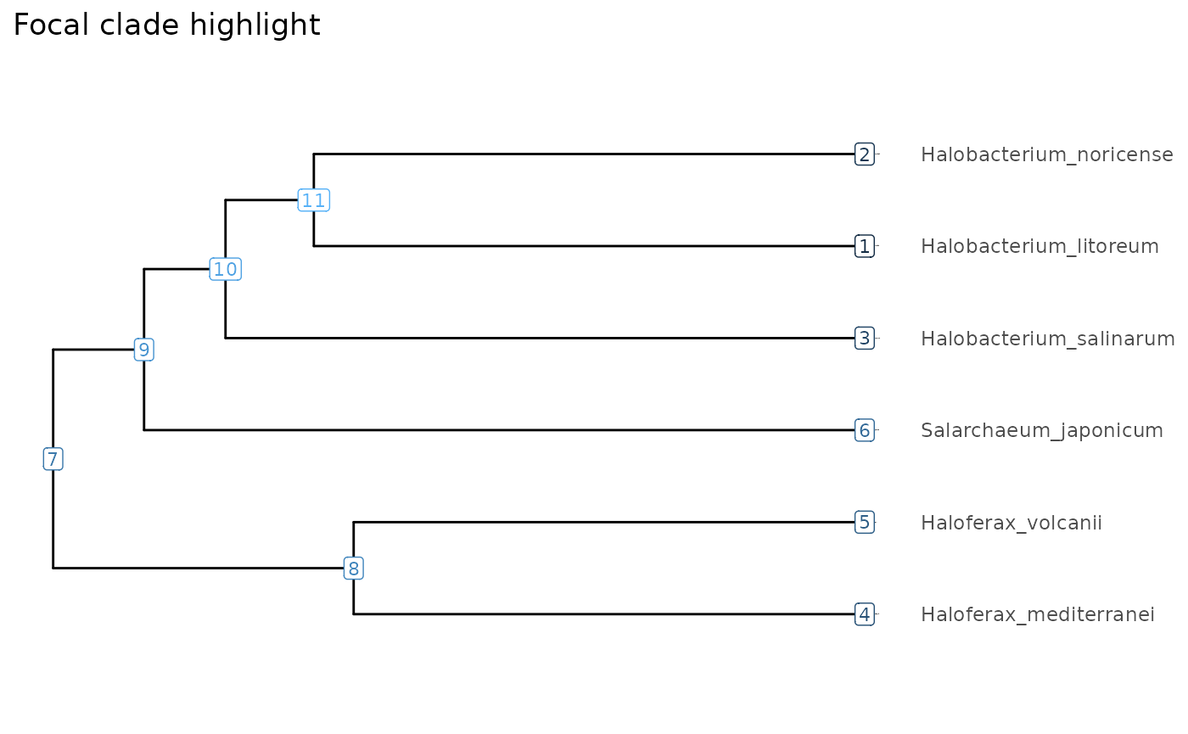
Task: Select tip node 3 box
Action: tap(865, 339)
